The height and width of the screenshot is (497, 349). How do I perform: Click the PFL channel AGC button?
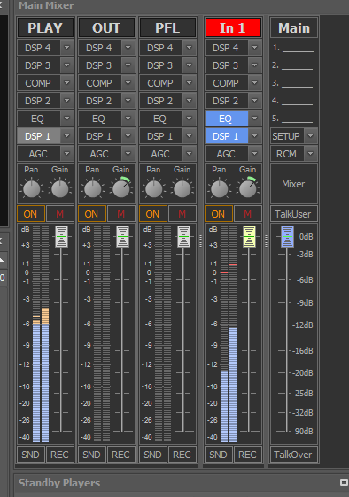(x=160, y=154)
